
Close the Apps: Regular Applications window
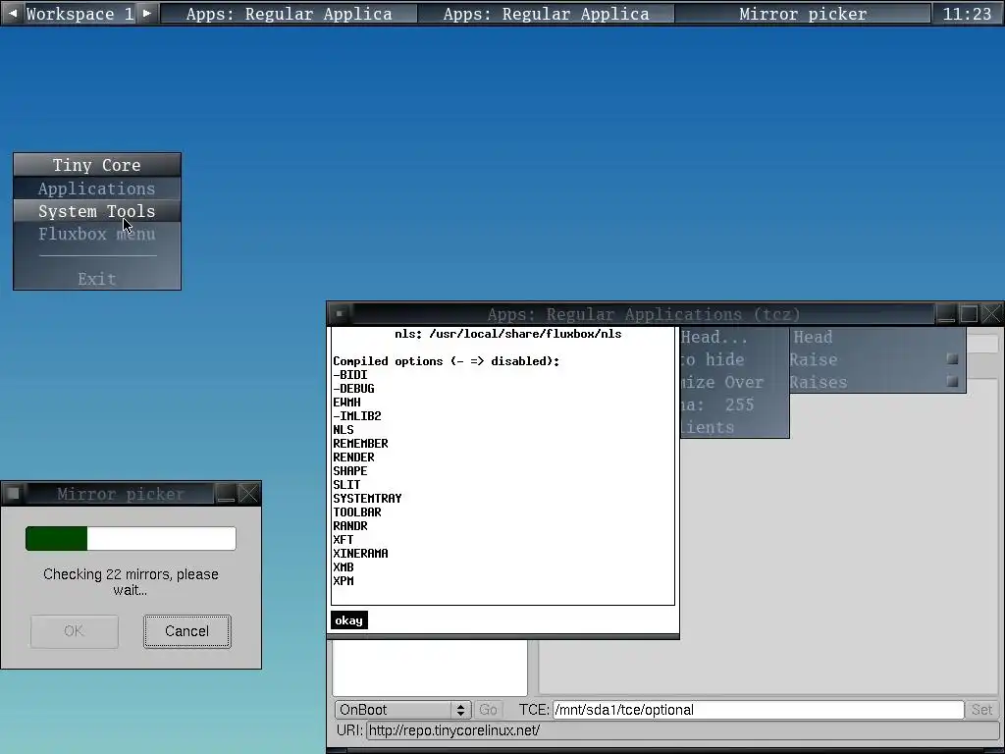pyautogui.click(x=991, y=313)
